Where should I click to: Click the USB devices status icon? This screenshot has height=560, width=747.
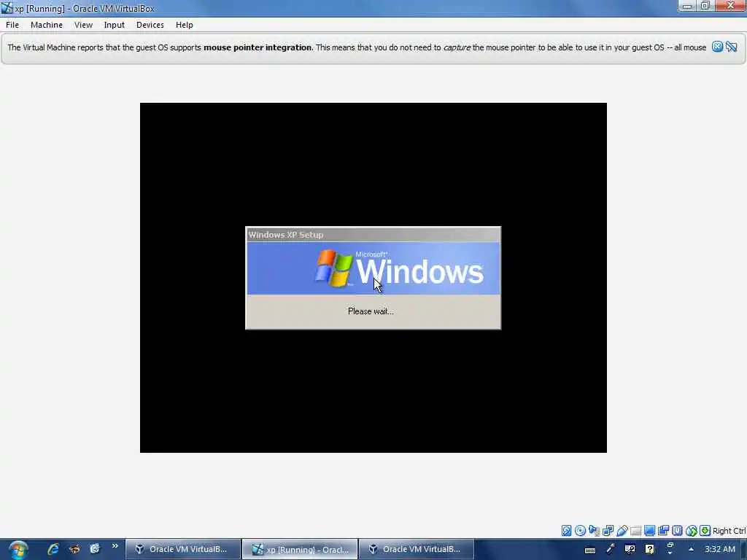tap(622, 531)
